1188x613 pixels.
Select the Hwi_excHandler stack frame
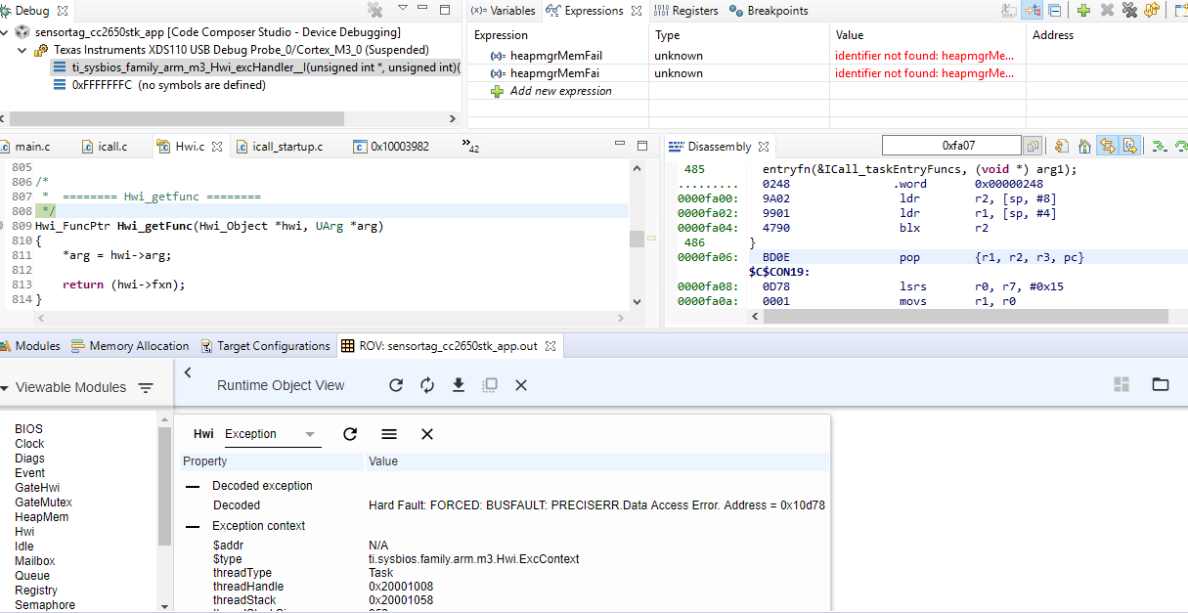click(256, 67)
